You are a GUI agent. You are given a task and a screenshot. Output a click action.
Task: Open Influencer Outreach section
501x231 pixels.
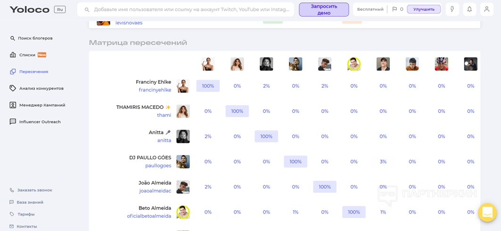click(40, 122)
